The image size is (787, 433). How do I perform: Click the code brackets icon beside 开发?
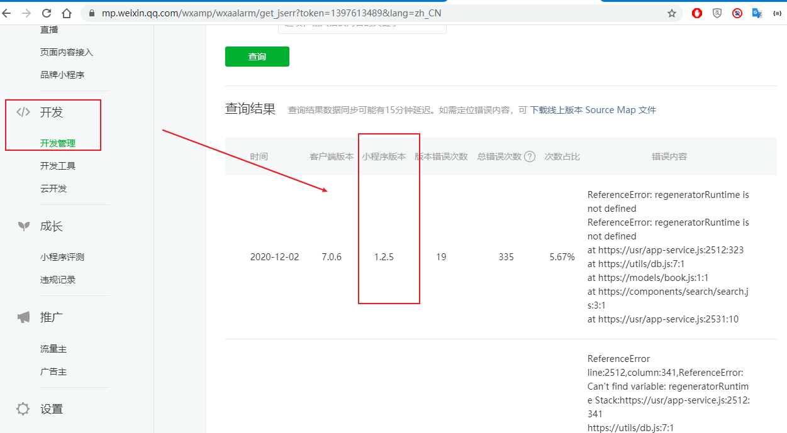tap(23, 112)
